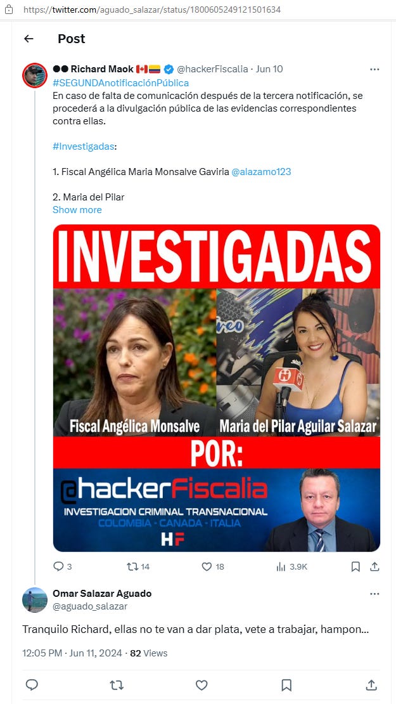Retweet Omar Salazar Aguado's reply
The width and height of the screenshot is (396, 704).
pos(117,685)
